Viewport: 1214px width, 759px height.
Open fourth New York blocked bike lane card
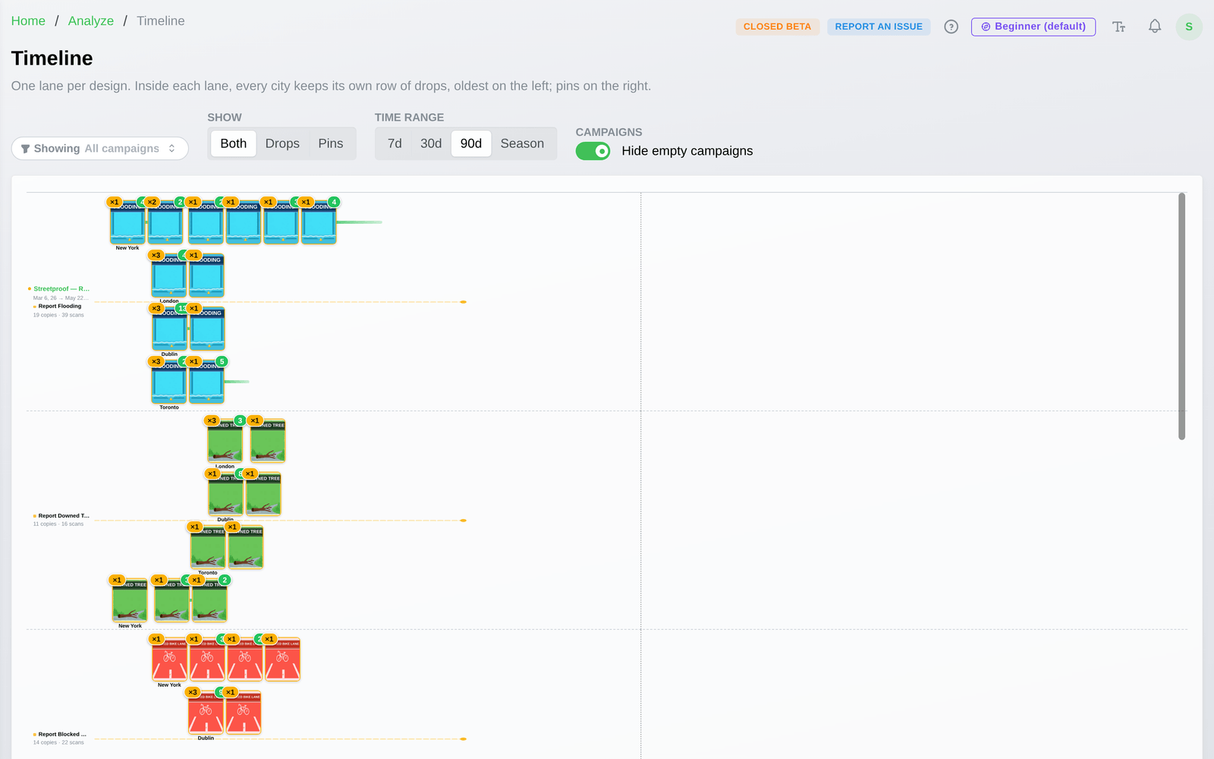coord(282,660)
